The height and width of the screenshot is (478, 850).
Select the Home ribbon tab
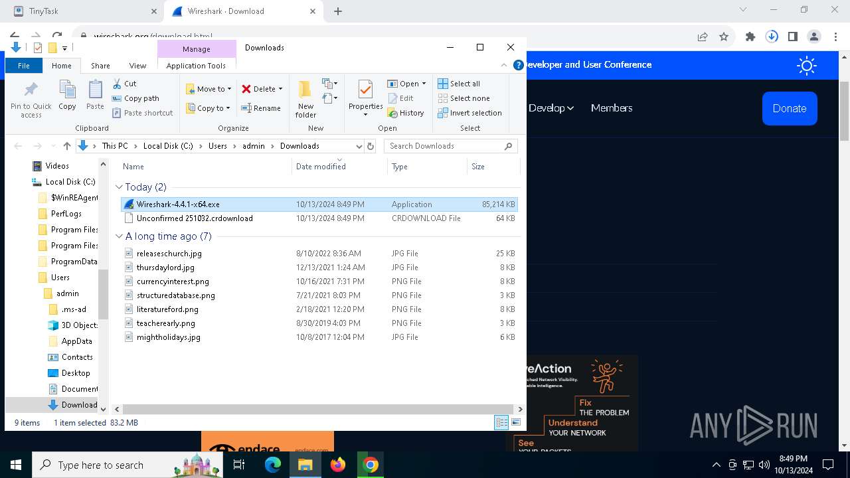click(61, 66)
